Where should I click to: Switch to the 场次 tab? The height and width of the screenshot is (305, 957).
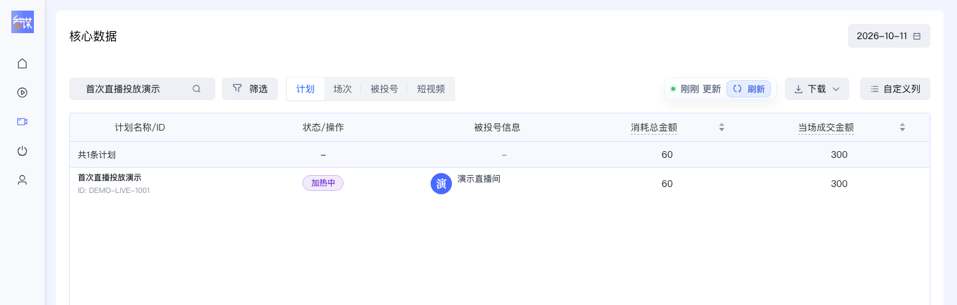point(342,89)
